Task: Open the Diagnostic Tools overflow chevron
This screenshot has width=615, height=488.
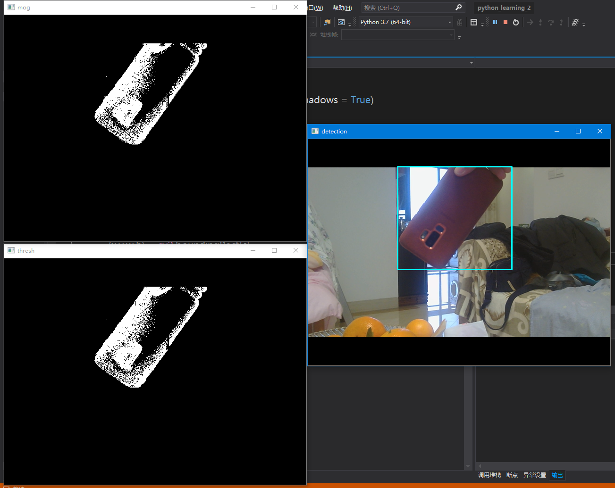Action: click(583, 24)
